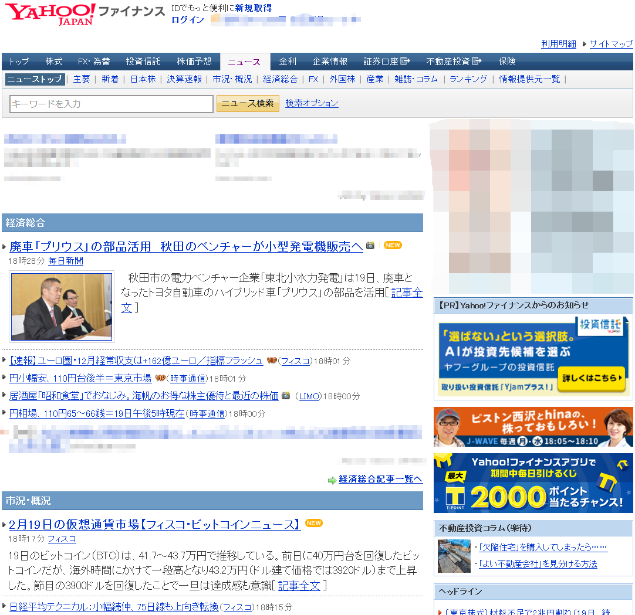Open 「欠陥住宅」を購入してしまったら link

(543, 548)
